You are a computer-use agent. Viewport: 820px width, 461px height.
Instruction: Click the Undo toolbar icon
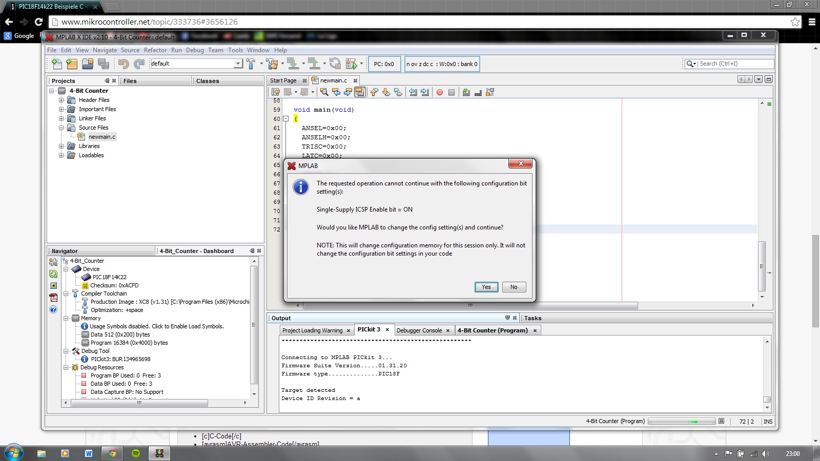tap(124, 64)
